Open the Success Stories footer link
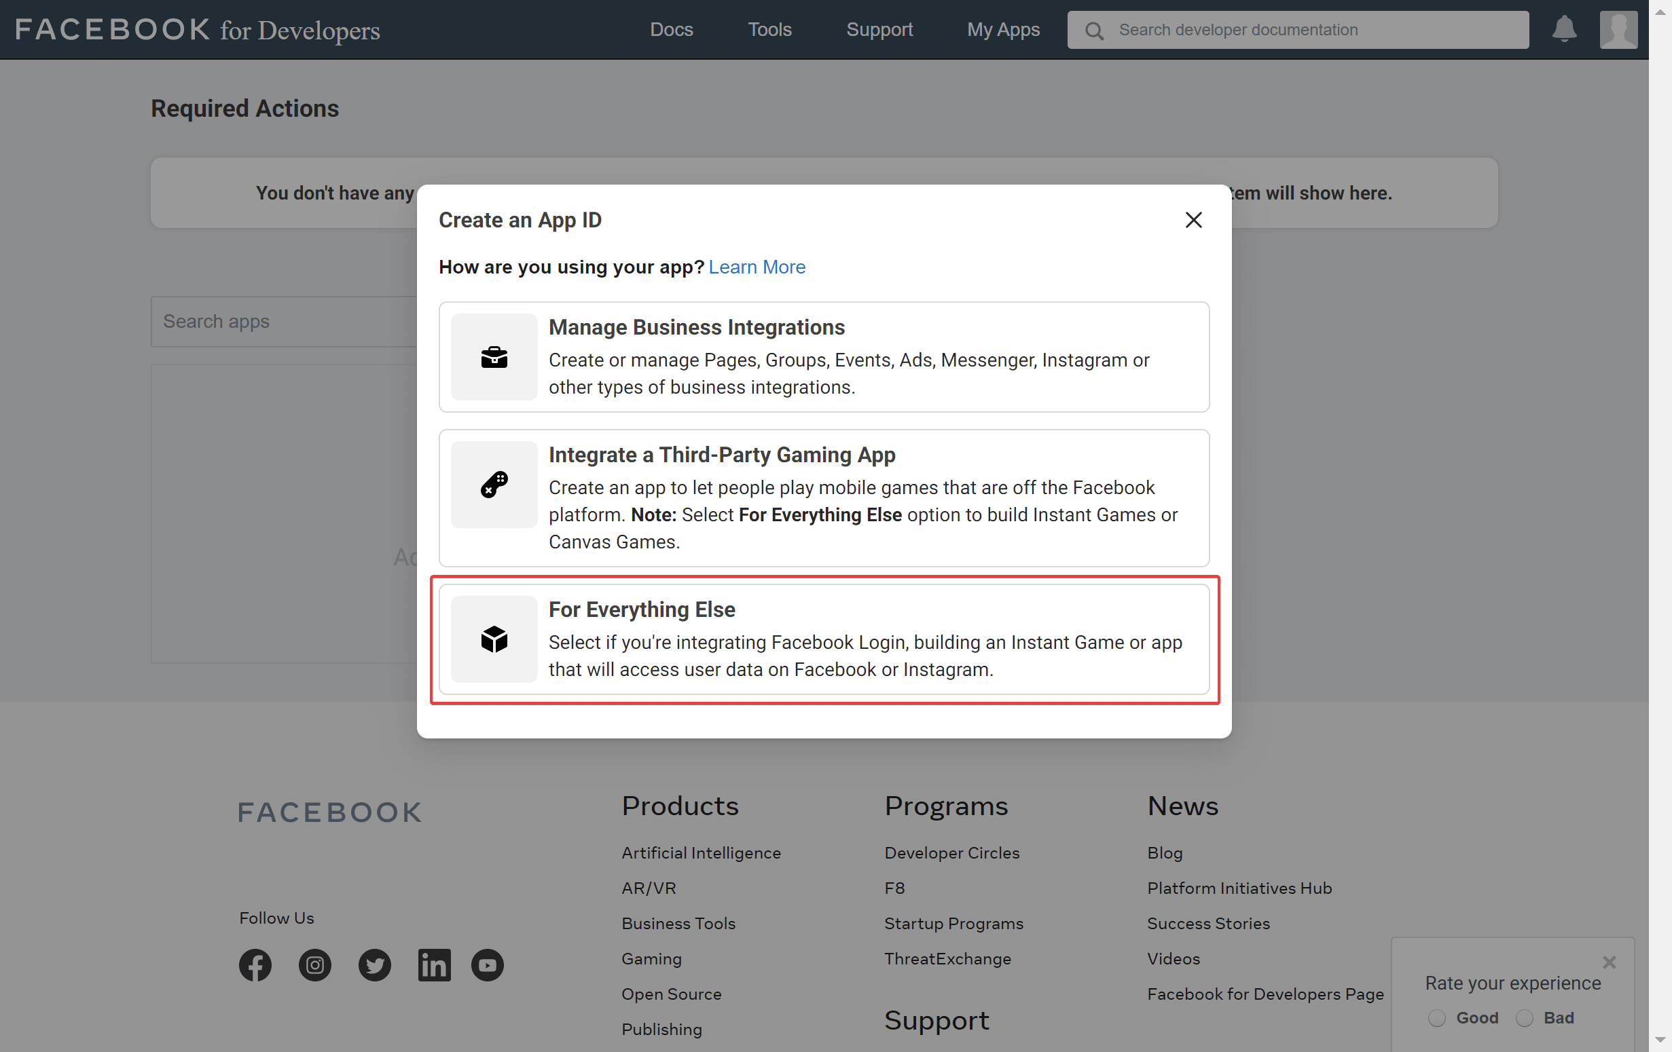The width and height of the screenshot is (1672, 1052). pos(1207,923)
